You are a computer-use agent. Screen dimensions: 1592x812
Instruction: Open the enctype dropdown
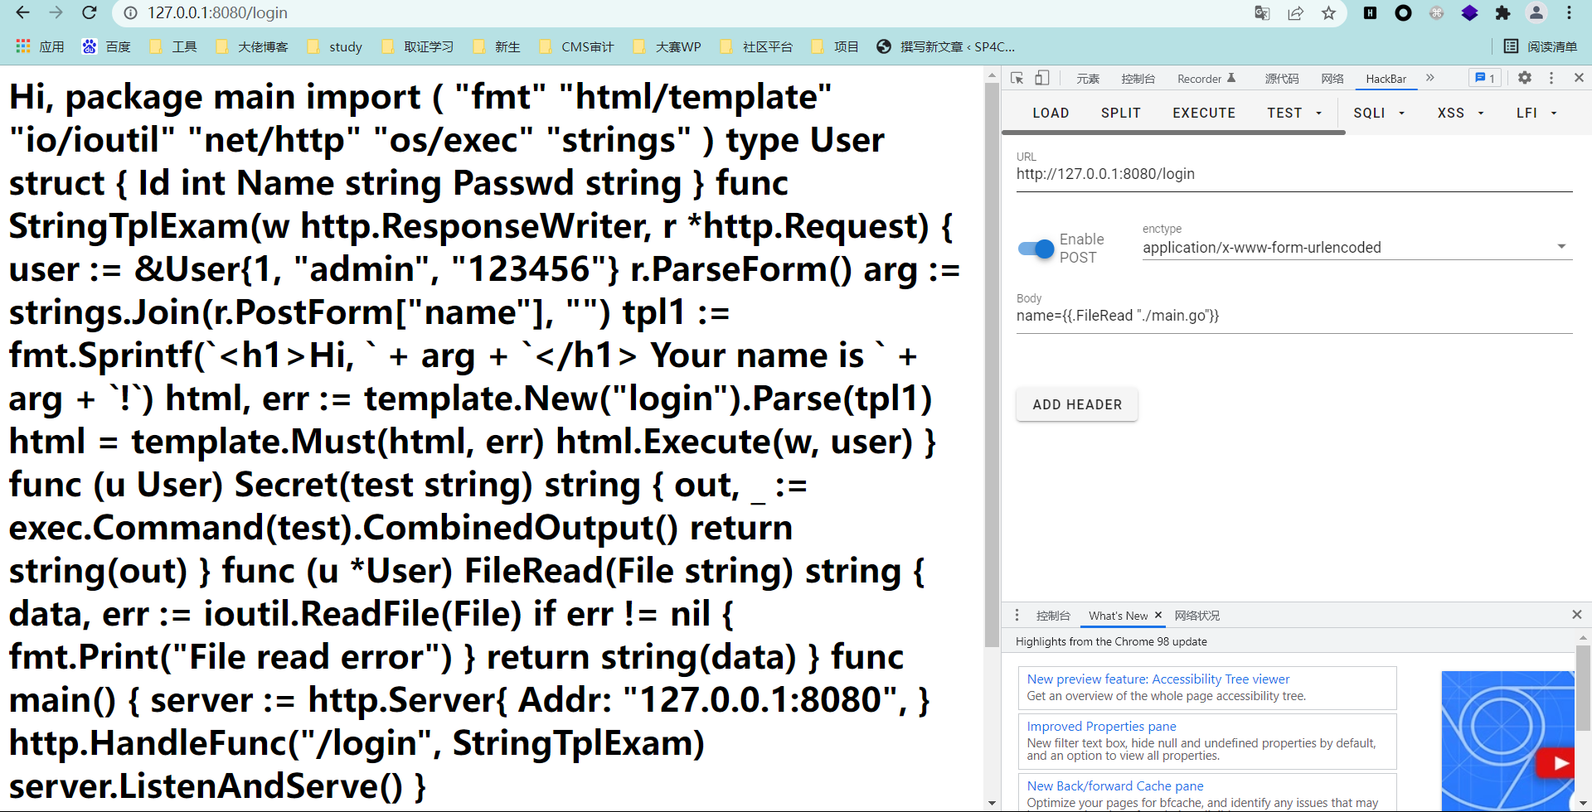point(1357,247)
